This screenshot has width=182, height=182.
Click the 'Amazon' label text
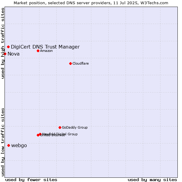46,51
